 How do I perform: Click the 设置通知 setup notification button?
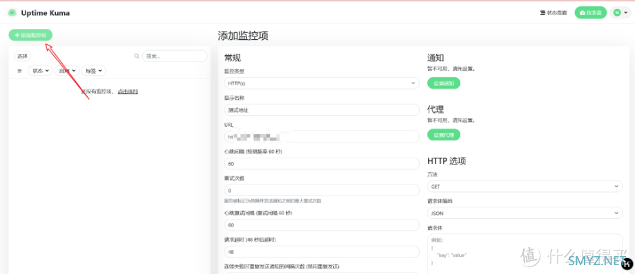click(444, 83)
